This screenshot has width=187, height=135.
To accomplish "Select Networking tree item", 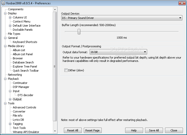I will (x=15, y=75).
